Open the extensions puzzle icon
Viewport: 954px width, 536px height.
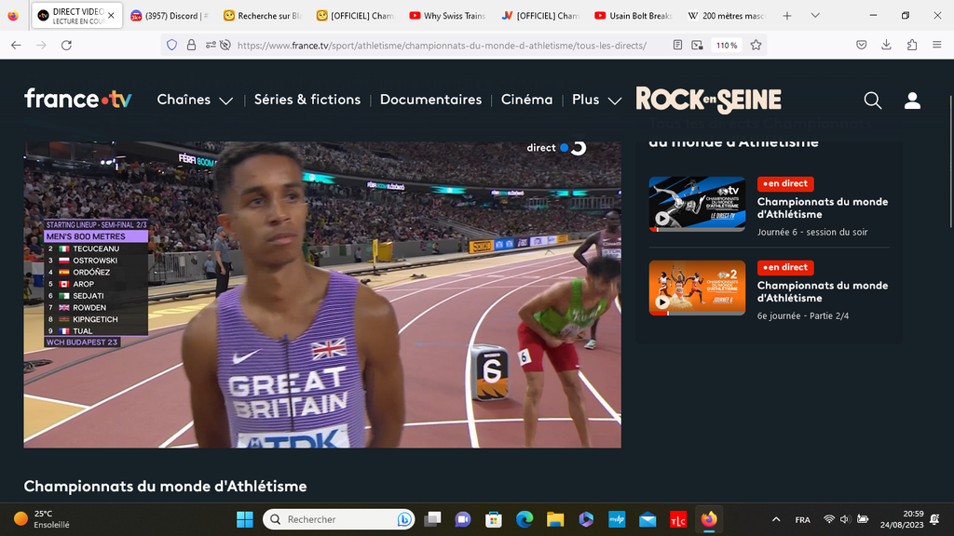(912, 45)
